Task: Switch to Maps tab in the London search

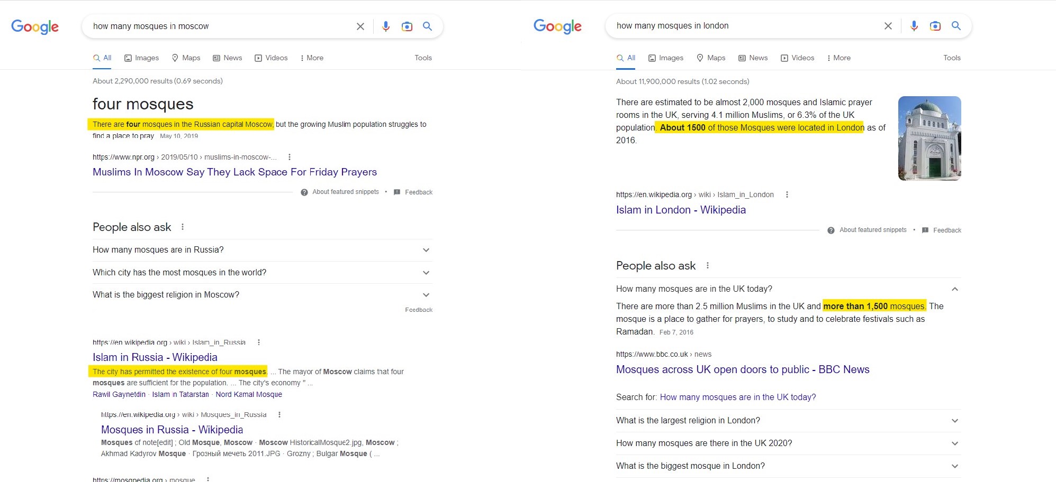Action: click(711, 58)
